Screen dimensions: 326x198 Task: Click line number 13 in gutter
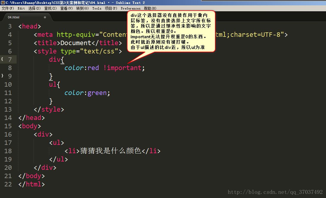click(x=8, y=110)
